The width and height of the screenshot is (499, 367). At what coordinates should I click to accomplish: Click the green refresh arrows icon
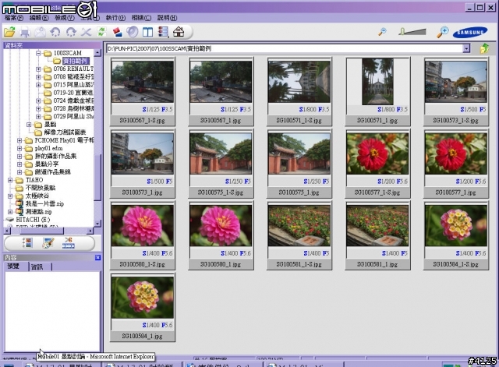tap(101, 32)
